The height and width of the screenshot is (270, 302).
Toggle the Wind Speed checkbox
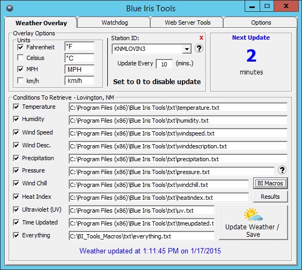click(16, 132)
